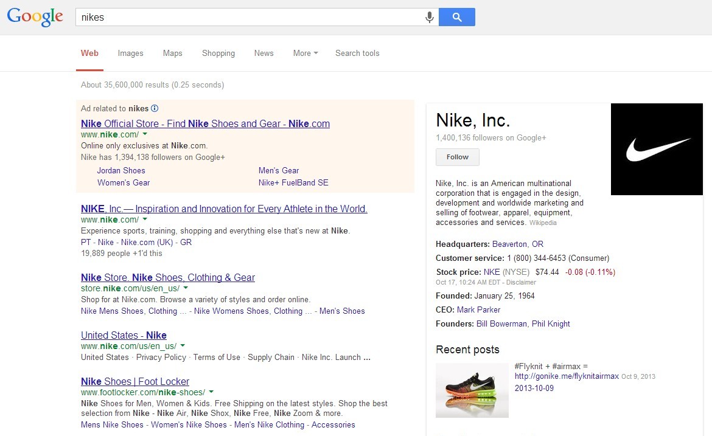Open Nike Official Store ad link
This screenshot has height=436, width=712.
[205, 123]
